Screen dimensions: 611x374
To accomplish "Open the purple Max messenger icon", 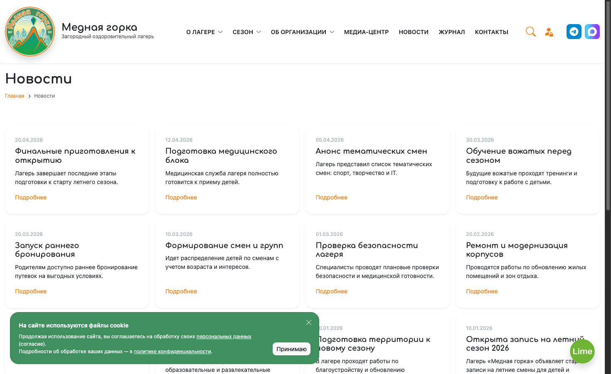I will (x=592, y=32).
